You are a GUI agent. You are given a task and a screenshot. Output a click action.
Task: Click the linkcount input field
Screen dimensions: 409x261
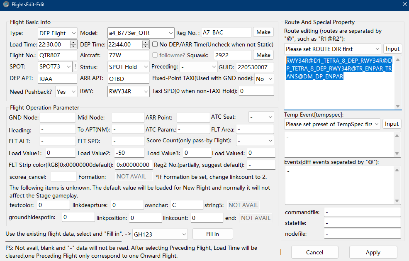point(207,218)
